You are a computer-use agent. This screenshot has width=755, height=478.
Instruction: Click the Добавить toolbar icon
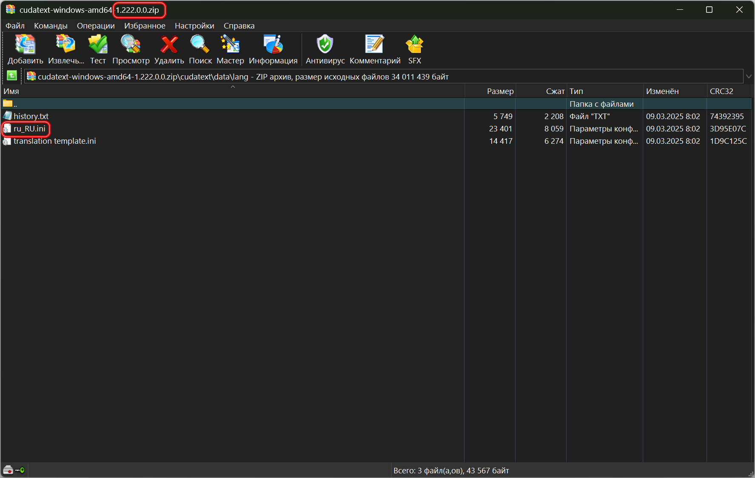[x=25, y=49]
